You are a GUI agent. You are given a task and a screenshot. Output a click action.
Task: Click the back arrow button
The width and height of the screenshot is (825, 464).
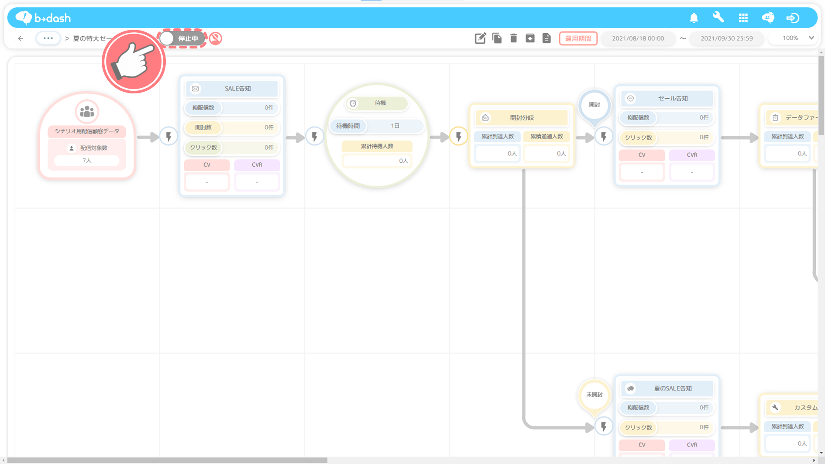coord(21,38)
